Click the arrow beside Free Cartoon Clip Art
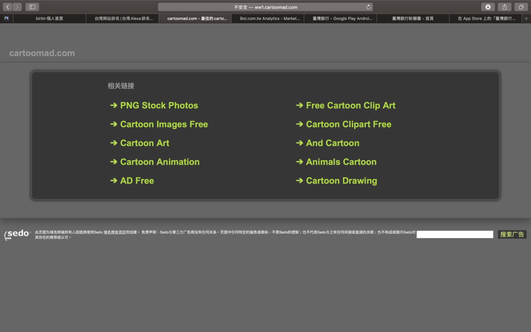Image resolution: width=531 pixels, height=332 pixels. click(x=299, y=106)
